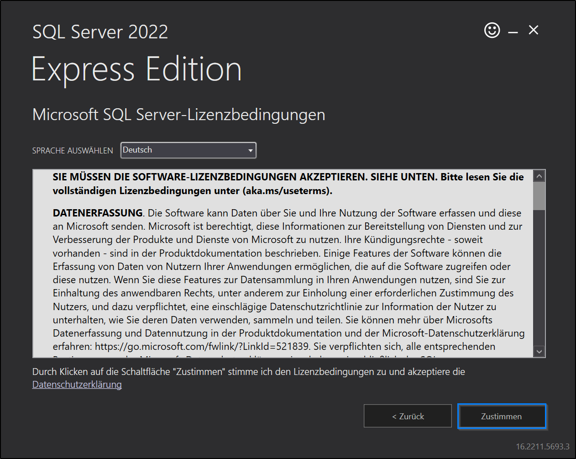This screenshot has height=459, width=576.
Task: Minimize the SQL Server installer window
Action: (x=513, y=32)
